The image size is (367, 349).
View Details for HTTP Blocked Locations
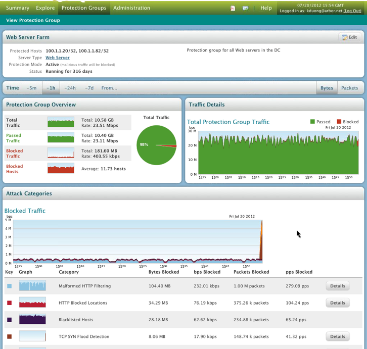[337, 303]
